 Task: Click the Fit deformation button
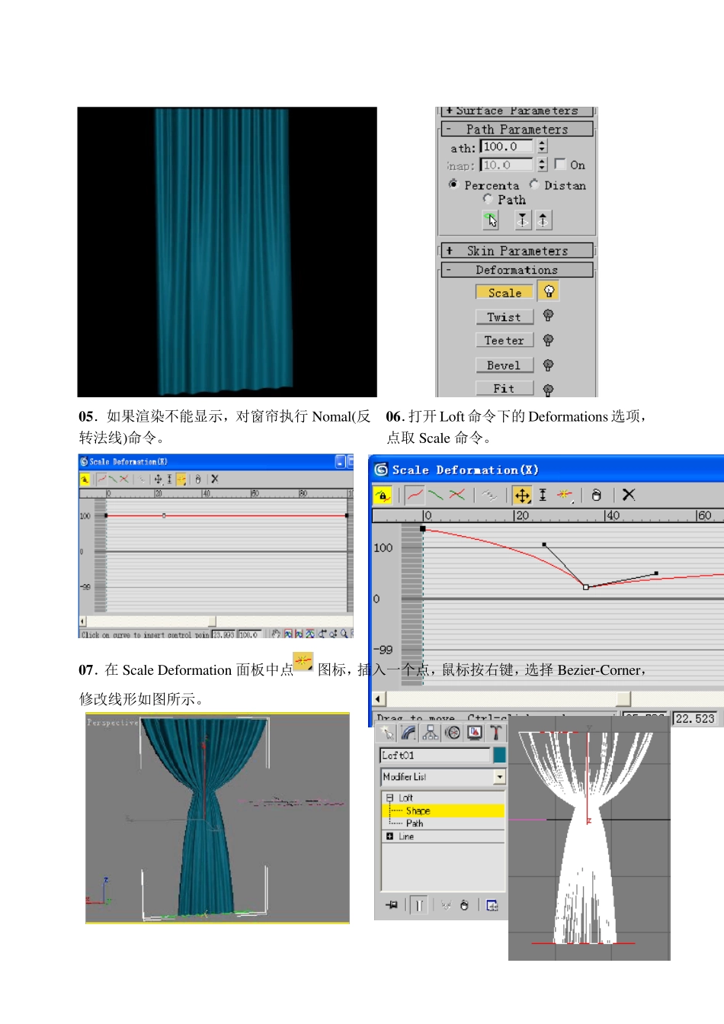point(505,389)
